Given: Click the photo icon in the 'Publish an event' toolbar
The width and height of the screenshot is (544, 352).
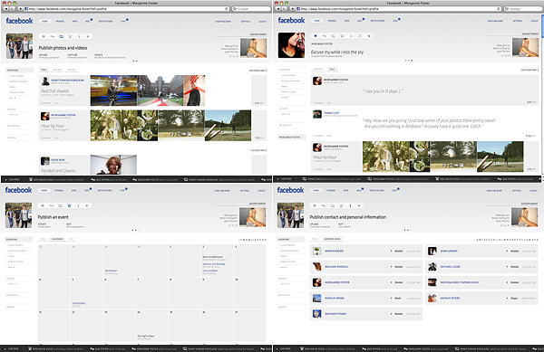Looking at the screenshot, I should tap(61, 205).
